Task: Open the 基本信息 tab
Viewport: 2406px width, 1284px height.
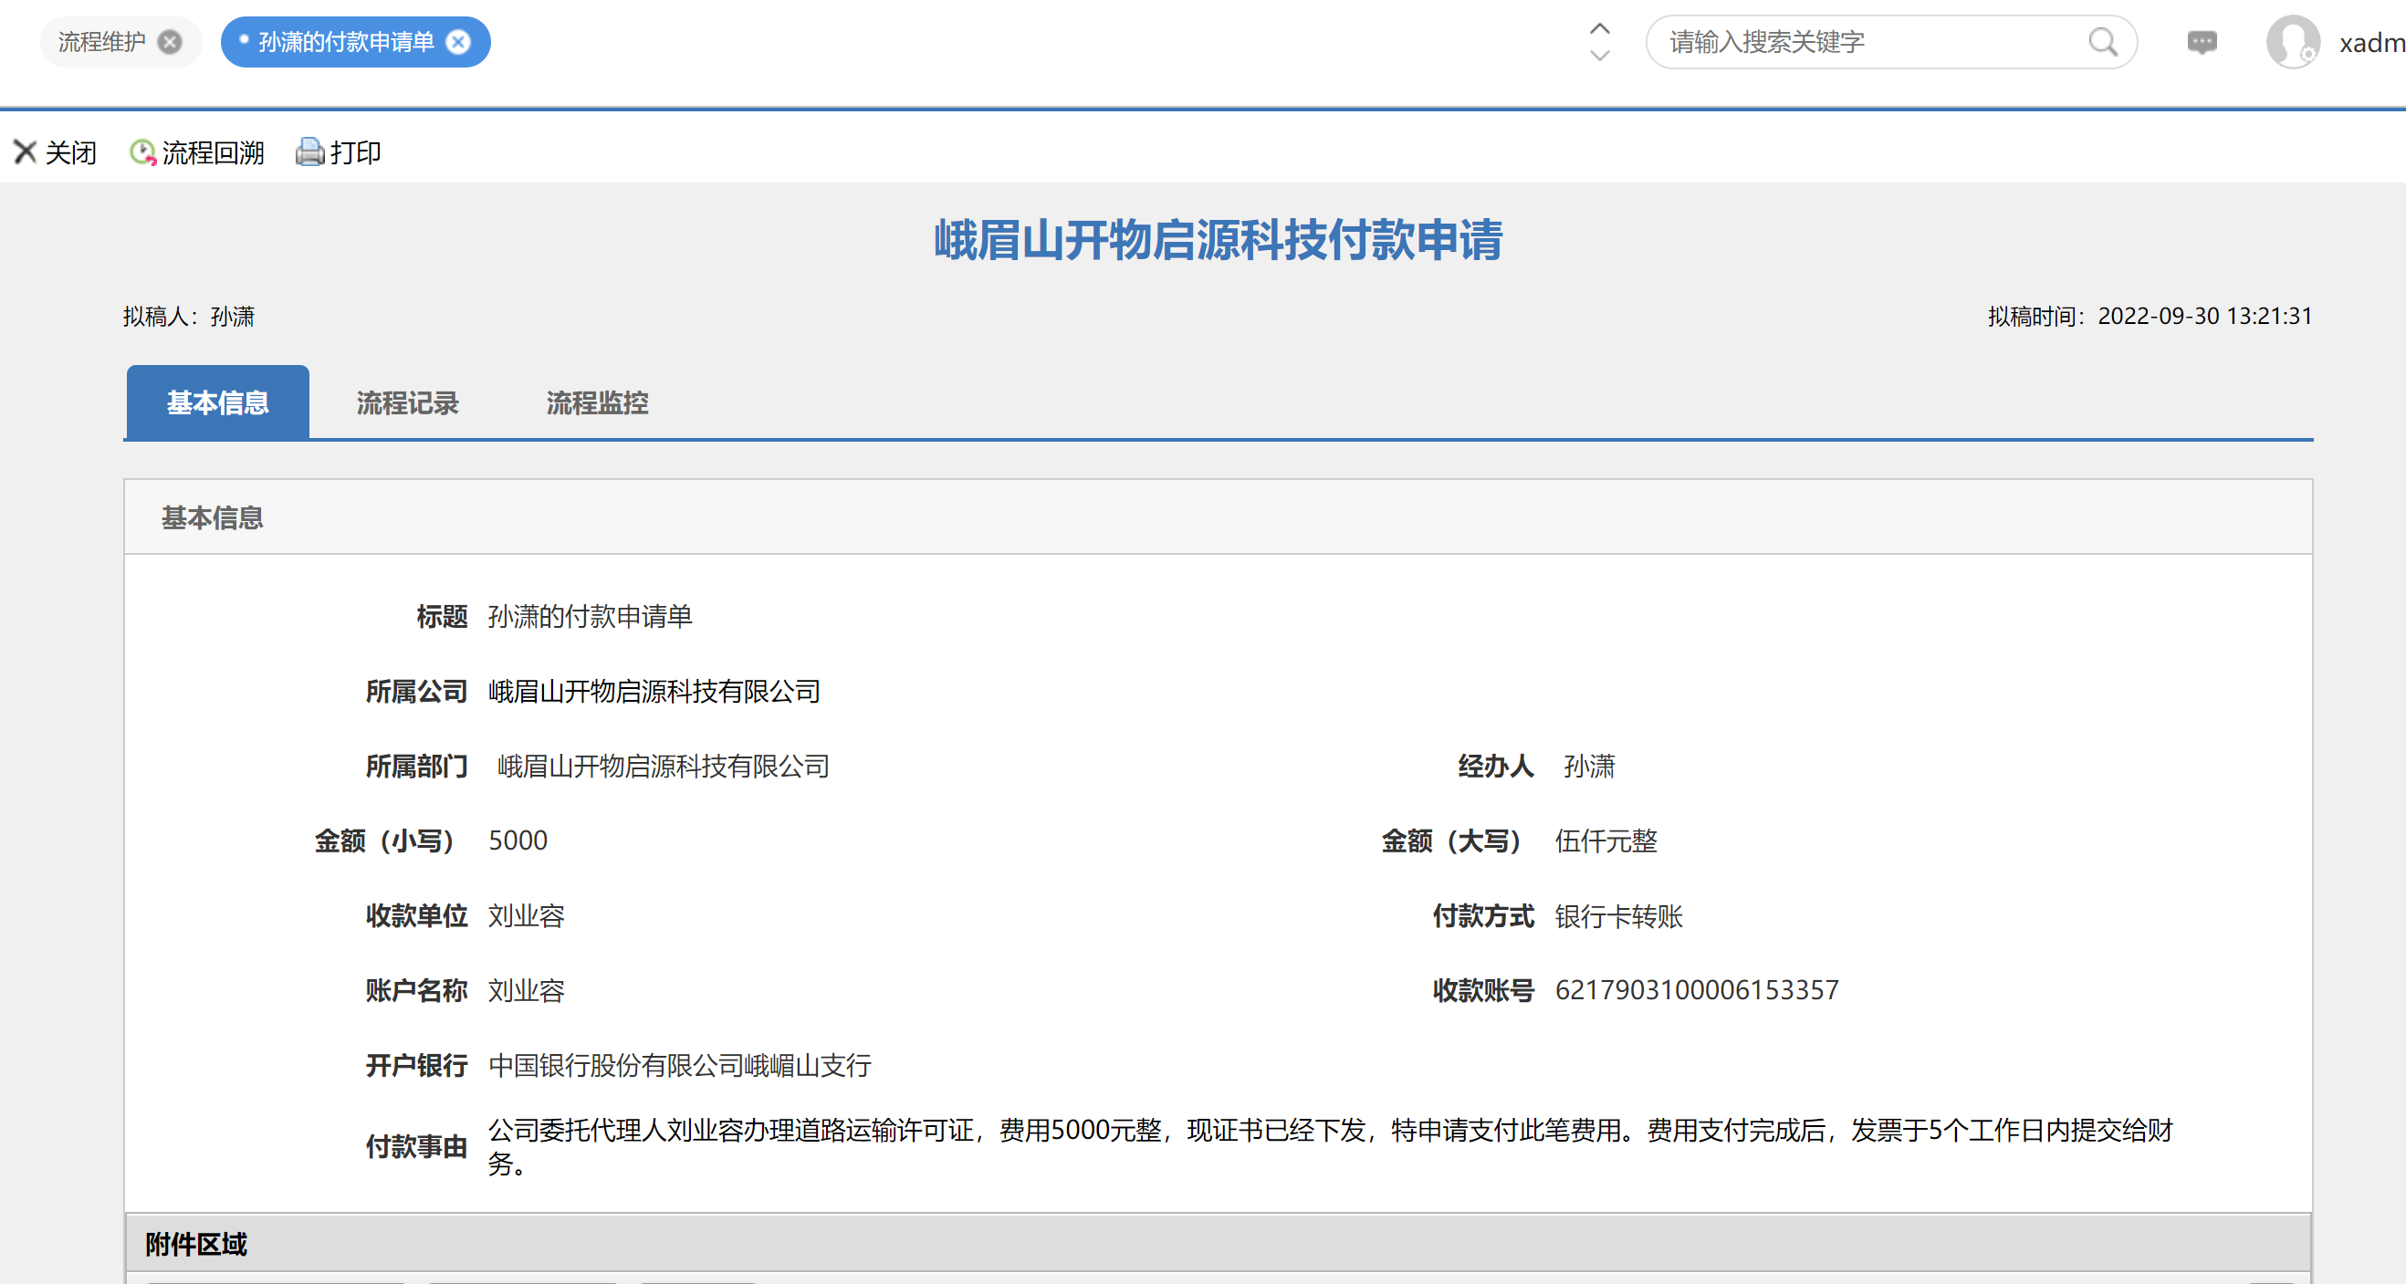Action: coord(217,402)
